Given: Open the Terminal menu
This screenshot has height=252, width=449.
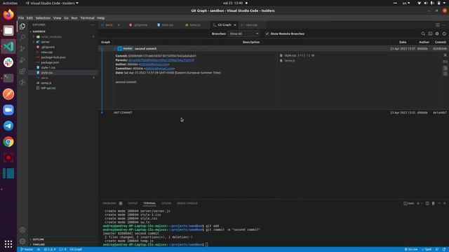Looking at the screenshot, I should pyautogui.click(x=87, y=17).
